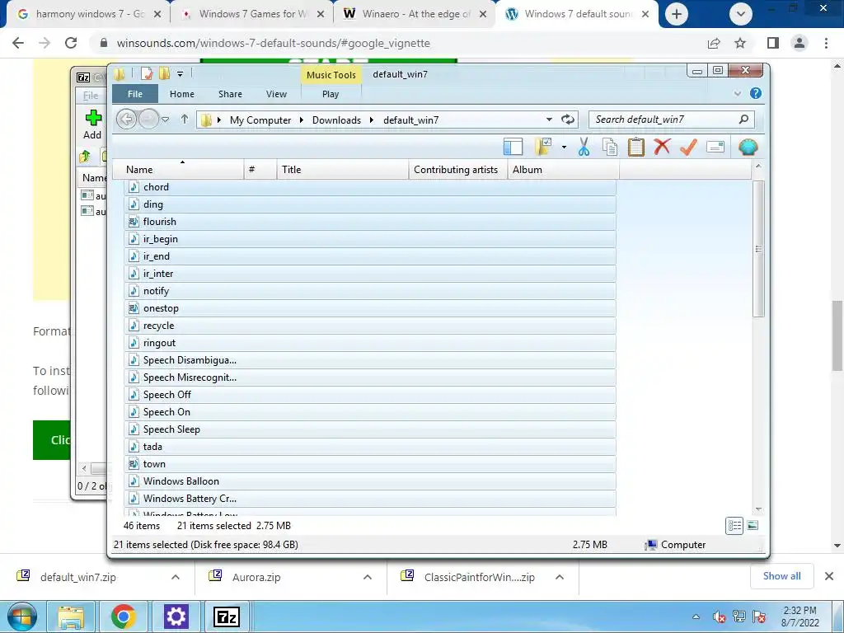The image size is (844, 633).
Task: Open default_win7.zip download options chevron
Action: (175, 577)
